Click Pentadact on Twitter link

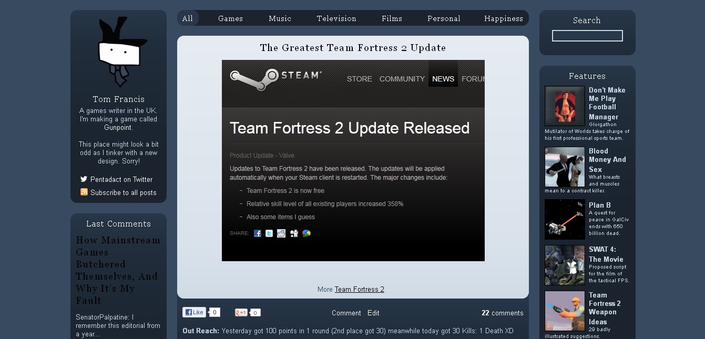click(x=121, y=179)
